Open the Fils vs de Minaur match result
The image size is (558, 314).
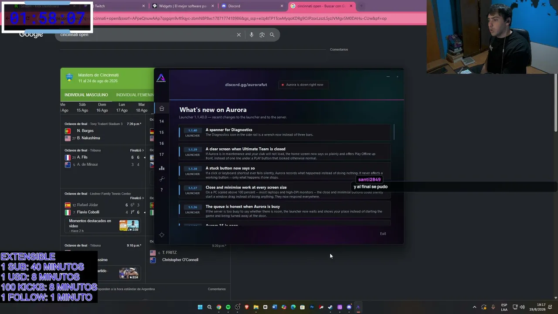pos(103,158)
